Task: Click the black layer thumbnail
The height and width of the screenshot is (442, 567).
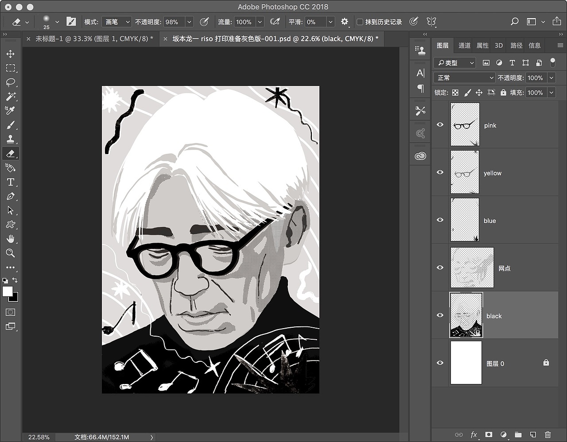Action: [466, 315]
